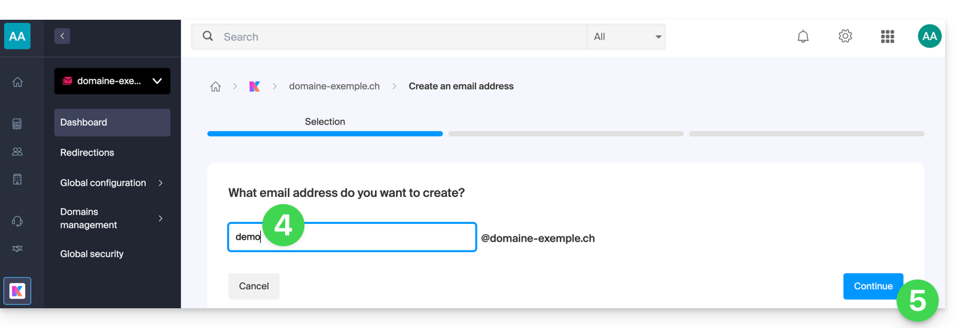This screenshot has height=328, width=965.
Task: Click the Continue button
Action: [x=873, y=287]
